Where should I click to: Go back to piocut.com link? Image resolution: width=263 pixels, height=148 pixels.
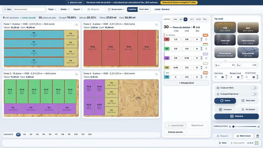pyautogui.click(x=75, y=3)
